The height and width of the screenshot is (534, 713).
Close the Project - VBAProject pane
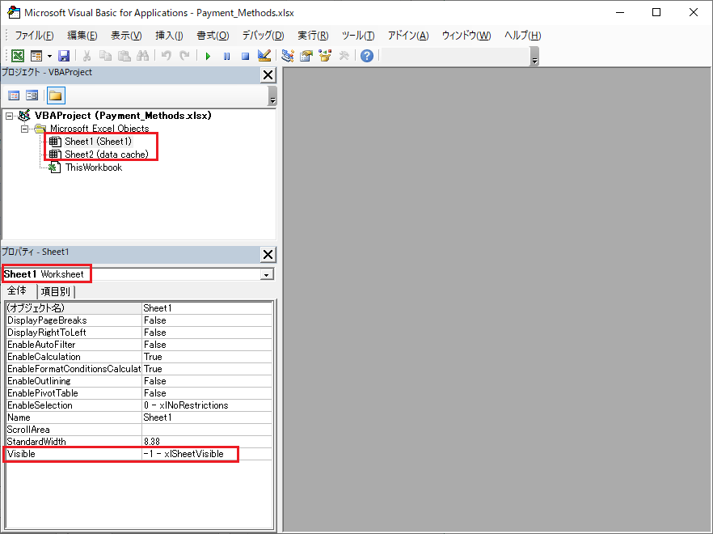pos(268,75)
